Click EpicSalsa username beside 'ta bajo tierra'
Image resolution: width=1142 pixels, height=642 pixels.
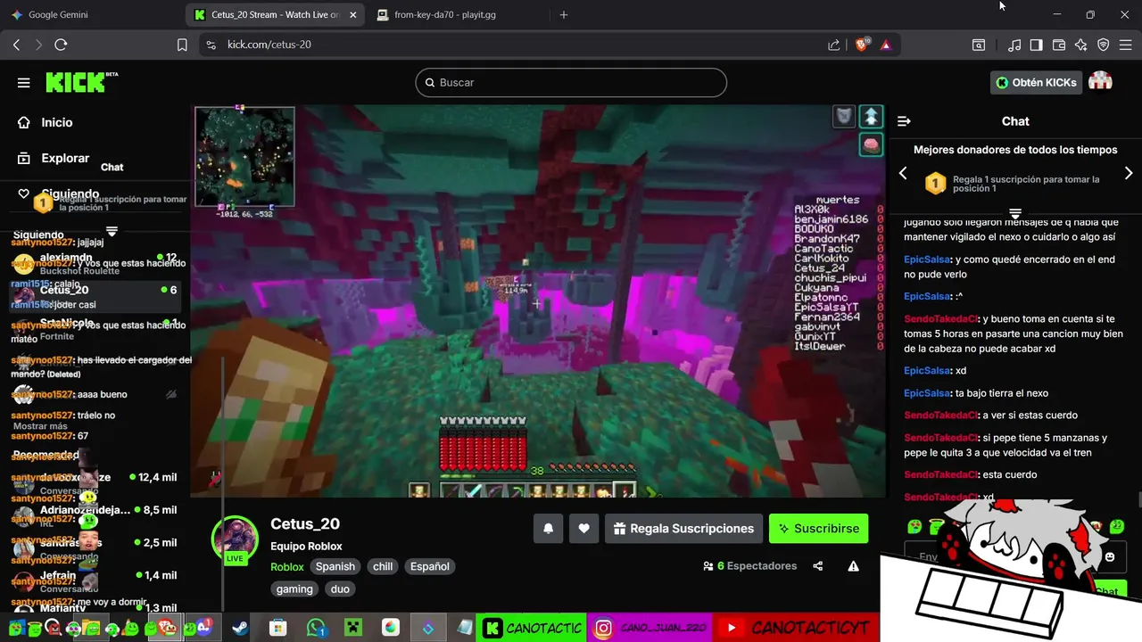click(x=926, y=393)
